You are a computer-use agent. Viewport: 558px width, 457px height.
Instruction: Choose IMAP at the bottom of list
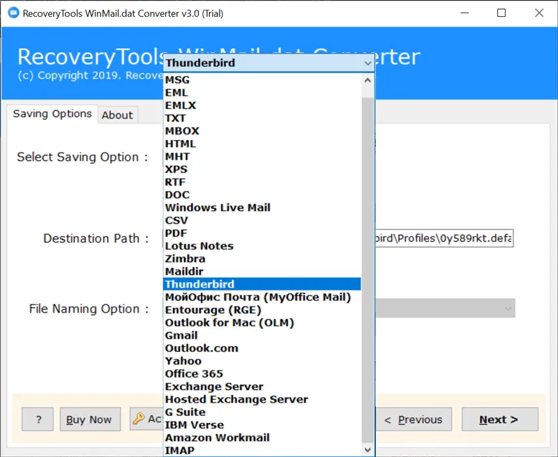tap(179, 450)
